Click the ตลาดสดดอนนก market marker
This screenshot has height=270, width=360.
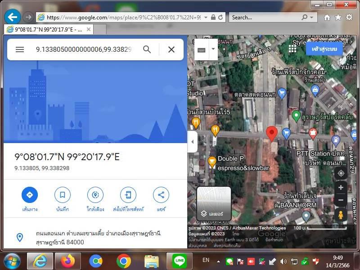282,94
